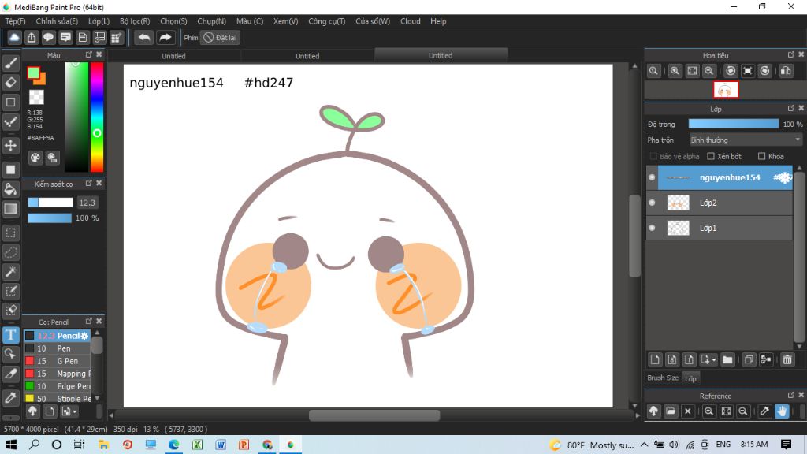Select hand tool in Reference panel
807x454 pixels.
pyautogui.click(x=782, y=411)
